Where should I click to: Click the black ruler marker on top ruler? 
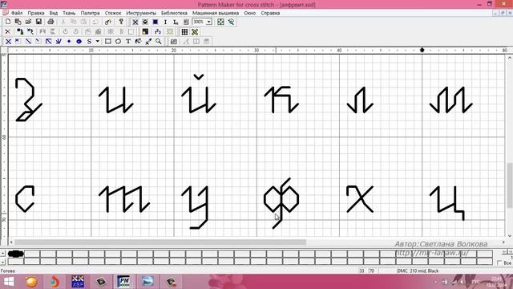pos(422,50)
